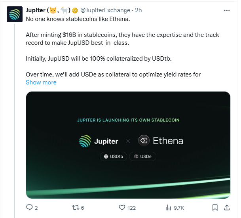Screen dimensions: 241x218
Task: Open the Jupiter display name profile
Action: (x=35, y=10)
